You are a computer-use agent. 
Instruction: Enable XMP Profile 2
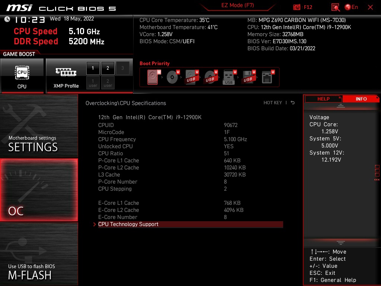tap(108, 68)
